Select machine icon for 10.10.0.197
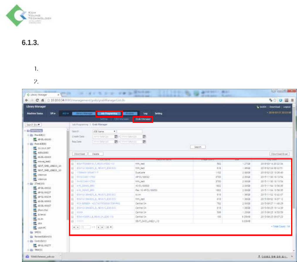 (x=35, y=148)
